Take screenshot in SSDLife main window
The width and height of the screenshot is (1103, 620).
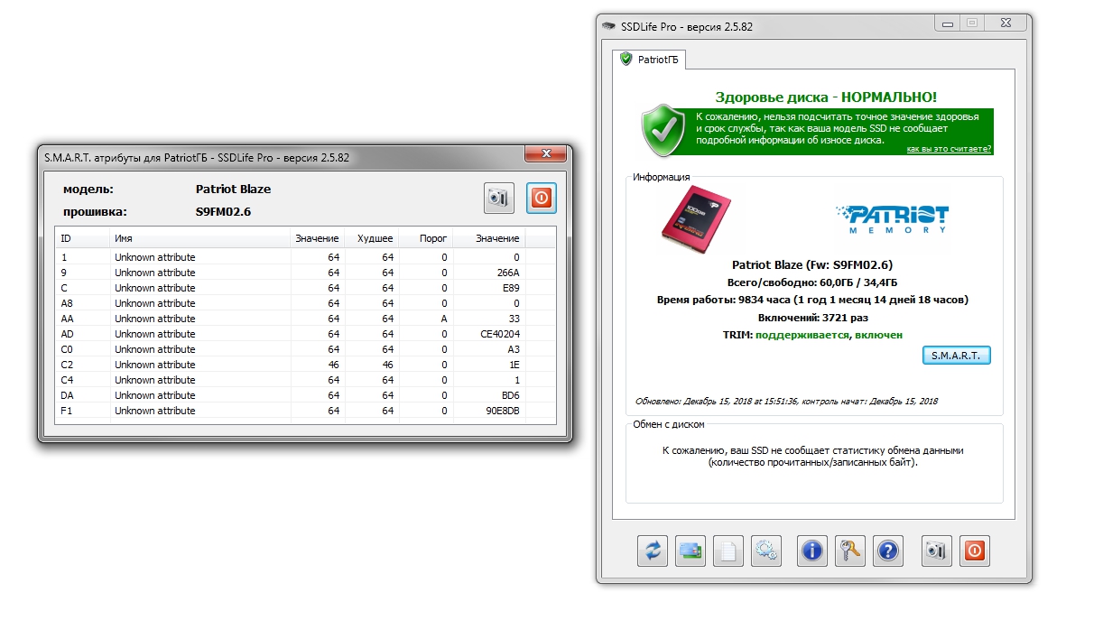[x=937, y=550]
